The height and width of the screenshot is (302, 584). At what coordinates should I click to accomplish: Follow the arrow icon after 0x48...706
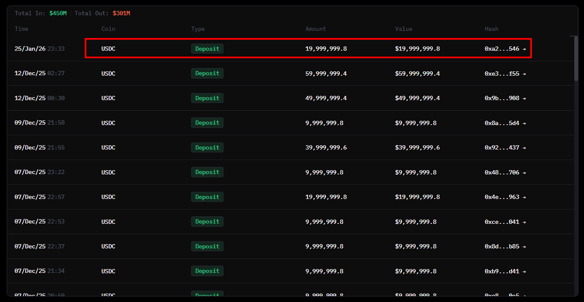coord(524,172)
